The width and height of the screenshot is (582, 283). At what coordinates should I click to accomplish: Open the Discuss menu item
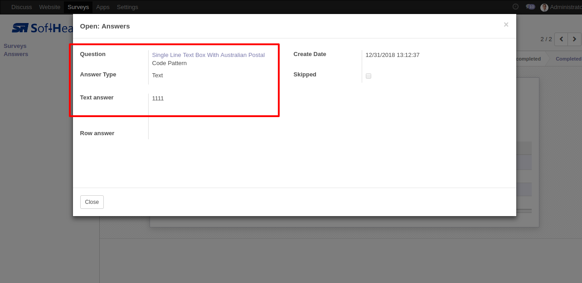point(22,7)
